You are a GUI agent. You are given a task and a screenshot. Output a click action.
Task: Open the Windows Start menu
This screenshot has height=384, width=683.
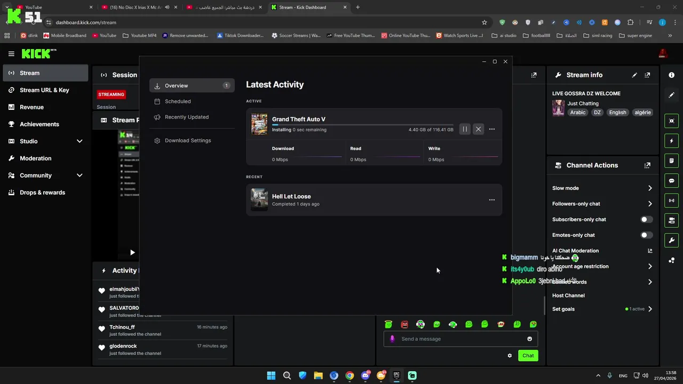[x=271, y=375]
